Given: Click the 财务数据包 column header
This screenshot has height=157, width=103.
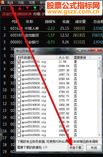Looking at the screenshot, I should coord(37,58).
